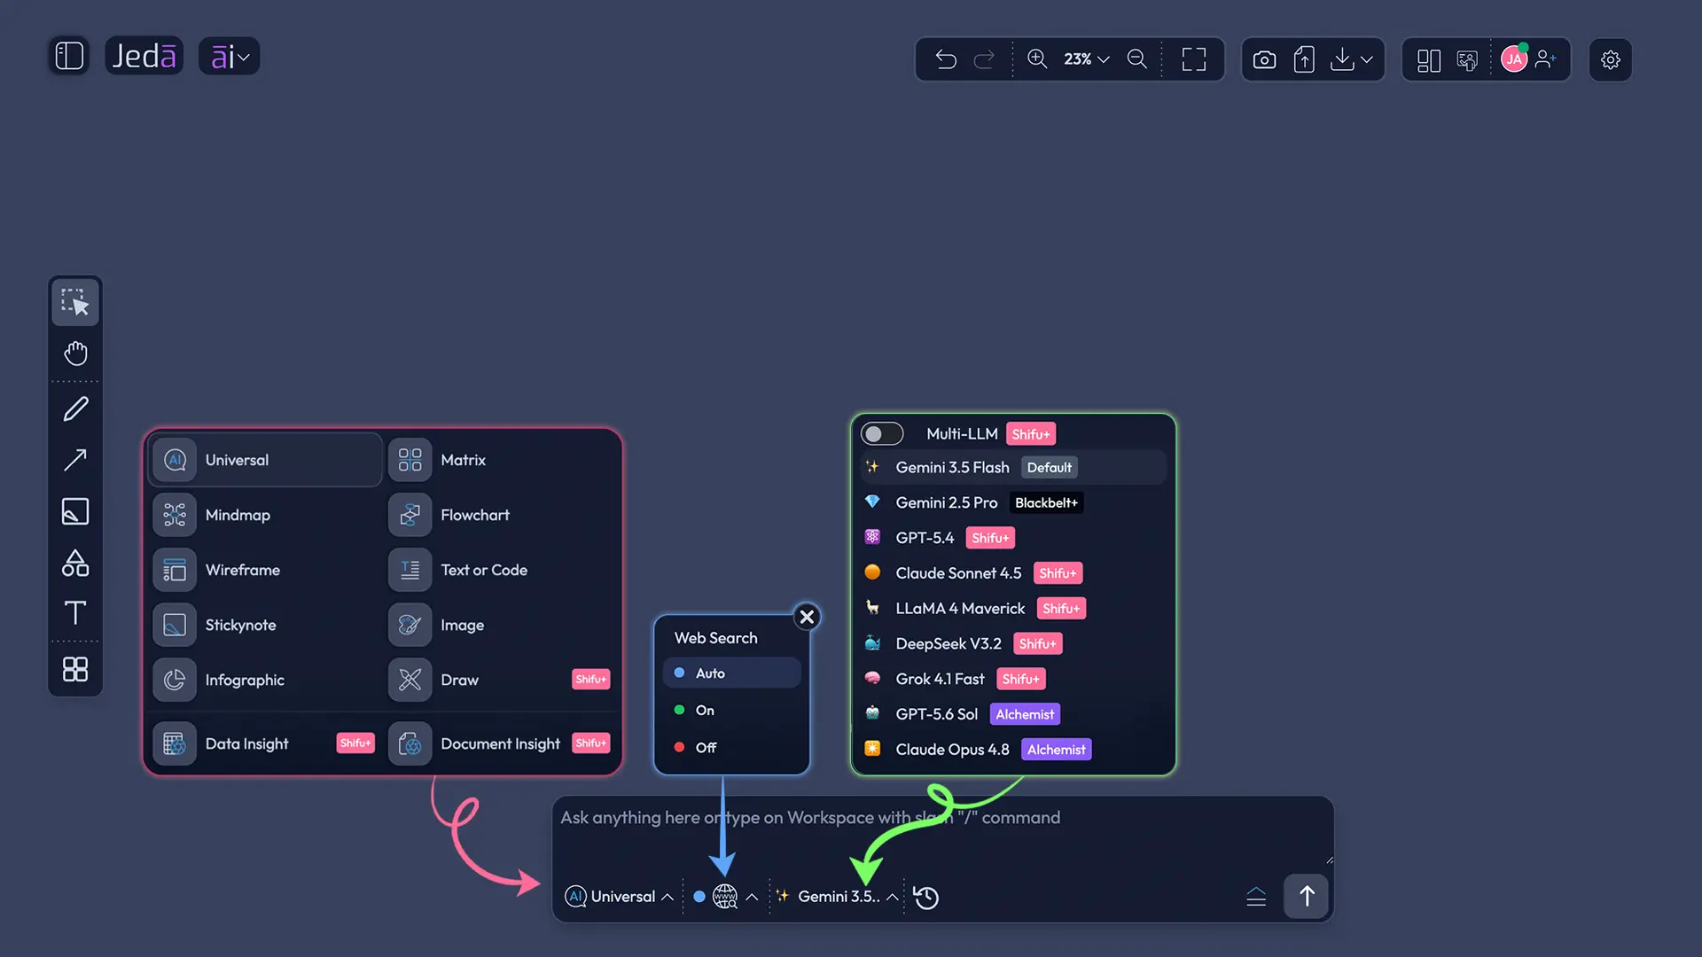Image resolution: width=1702 pixels, height=957 pixels.
Task: Expand the download options chevron
Action: (1366, 59)
